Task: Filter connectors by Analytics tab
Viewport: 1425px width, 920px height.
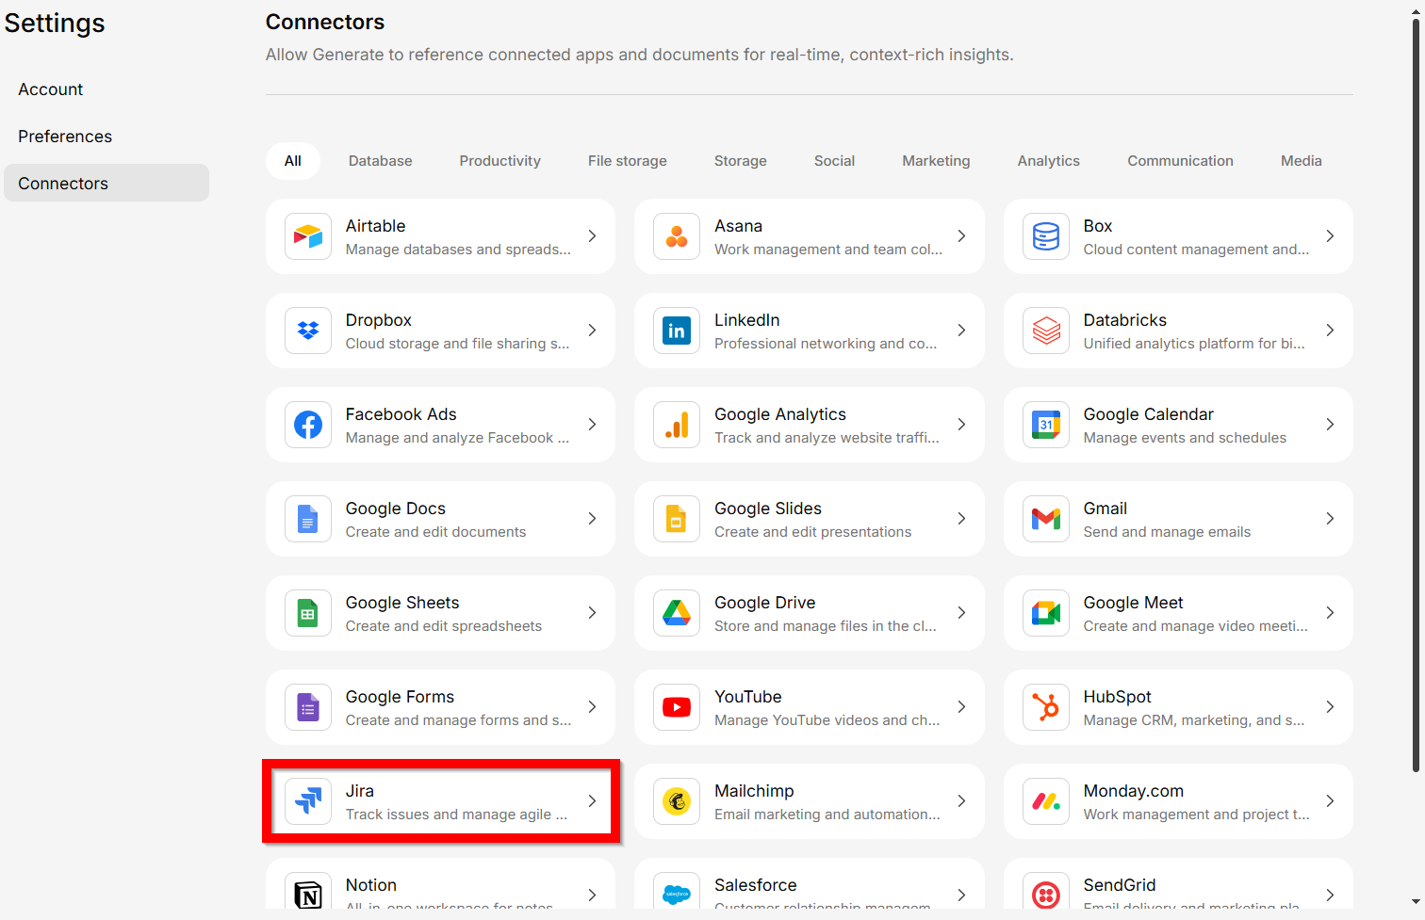Action: coord(1048,161)
